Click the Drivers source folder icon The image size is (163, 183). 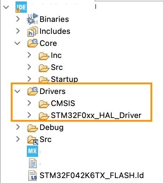tap(33, 91)
